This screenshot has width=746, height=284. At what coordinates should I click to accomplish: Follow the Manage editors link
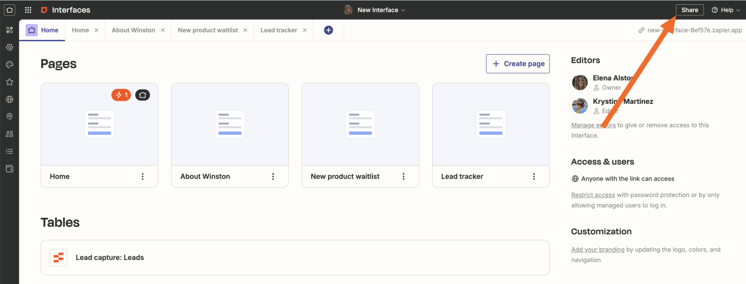tap(593, 125)
